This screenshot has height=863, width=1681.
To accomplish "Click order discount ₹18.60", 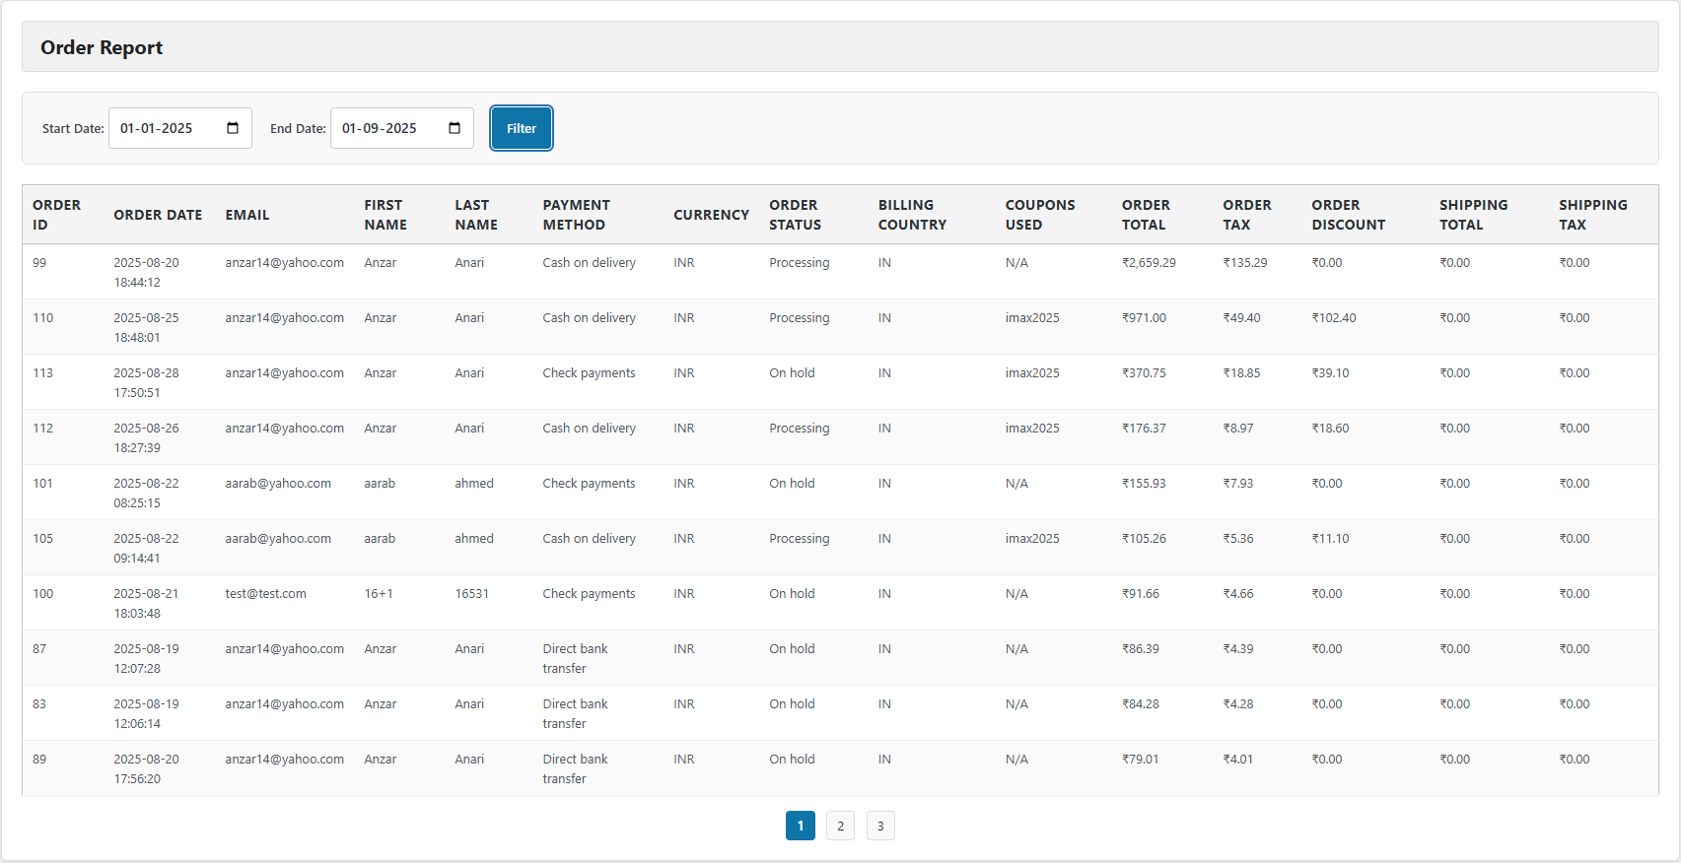I will (1330, 429).
